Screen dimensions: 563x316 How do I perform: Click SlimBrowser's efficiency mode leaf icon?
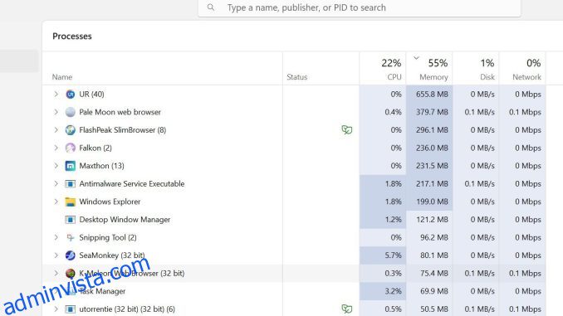tap(347, 130)
